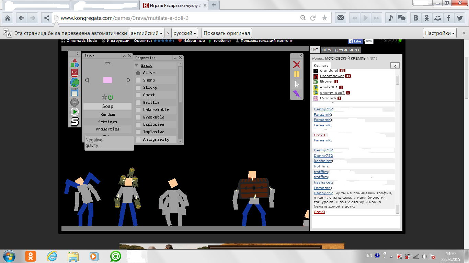469x263 pixels.
Task: Enable the Sharp checkbox
Action: click(138, 80)
